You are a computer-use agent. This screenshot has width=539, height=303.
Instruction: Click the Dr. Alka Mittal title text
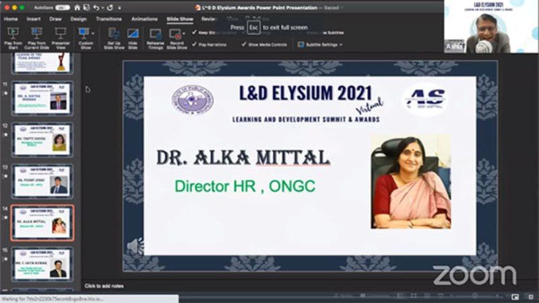[243, 158]
